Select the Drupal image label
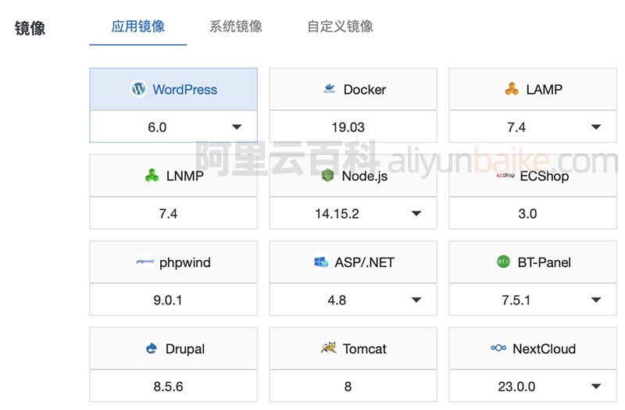625x410 pixels. [185, 348]
